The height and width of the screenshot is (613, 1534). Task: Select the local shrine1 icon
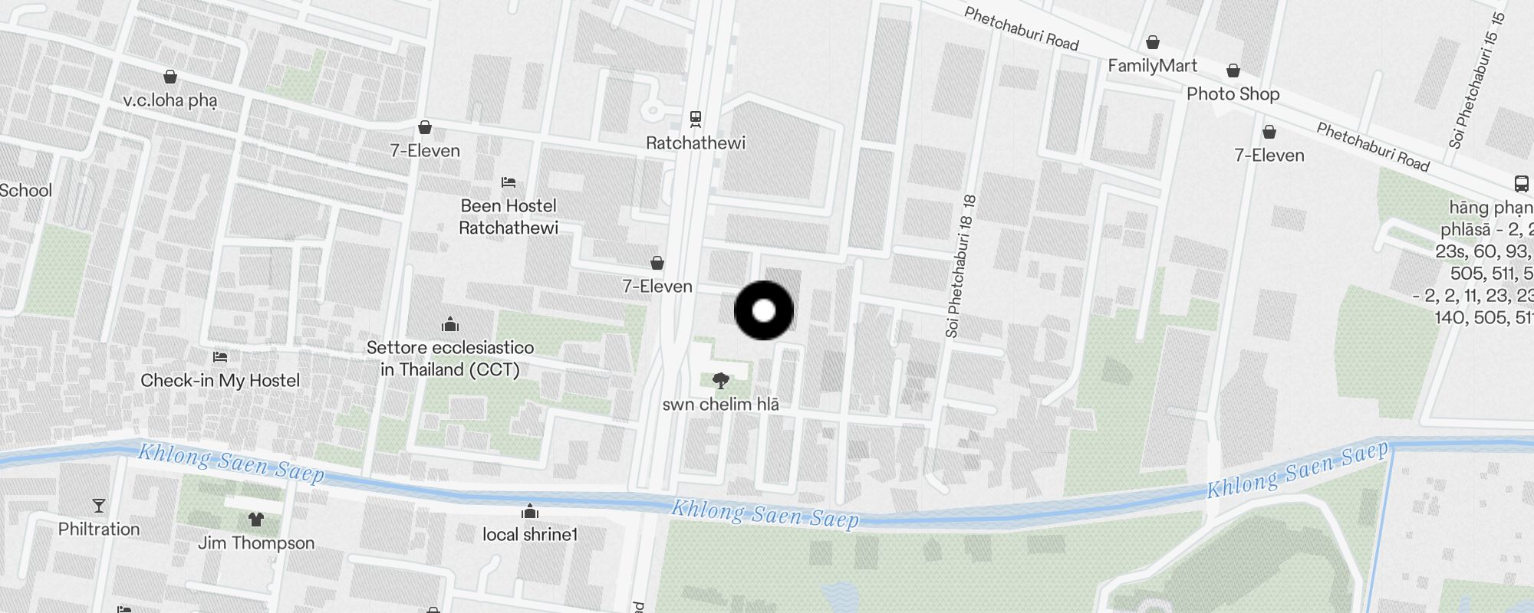530,511
